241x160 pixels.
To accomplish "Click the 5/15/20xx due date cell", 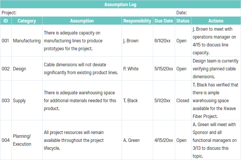I will pos(164,69).
